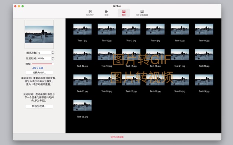Open the GIF animation editor icon
This screenshot has width=233, height=145.
tap(142, 11)
